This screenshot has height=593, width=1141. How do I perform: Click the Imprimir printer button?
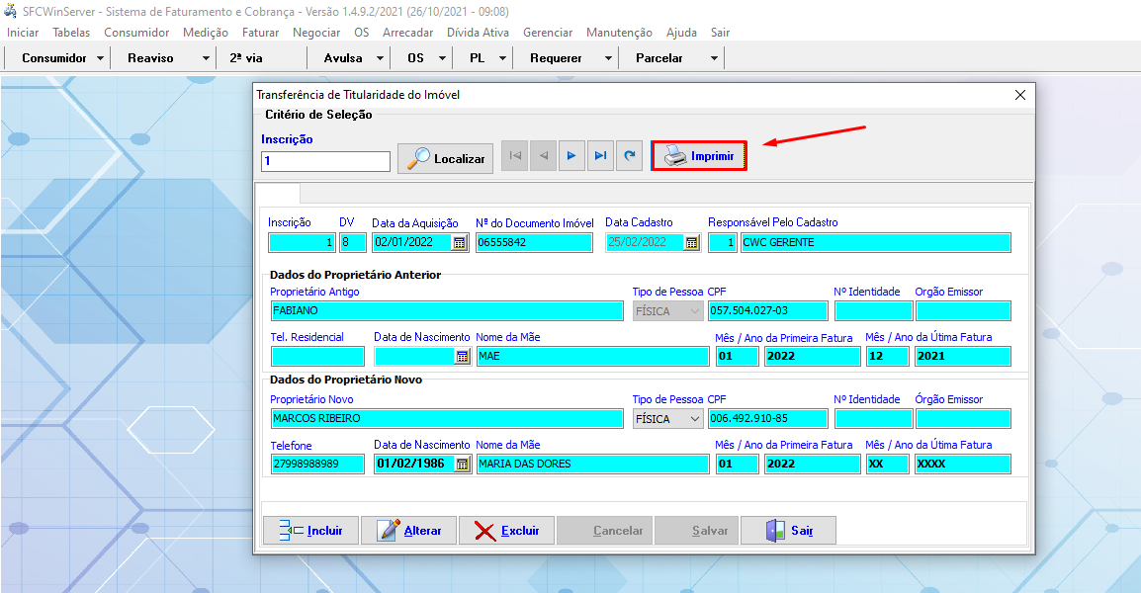pyautogui.click(x=699, y=156)
